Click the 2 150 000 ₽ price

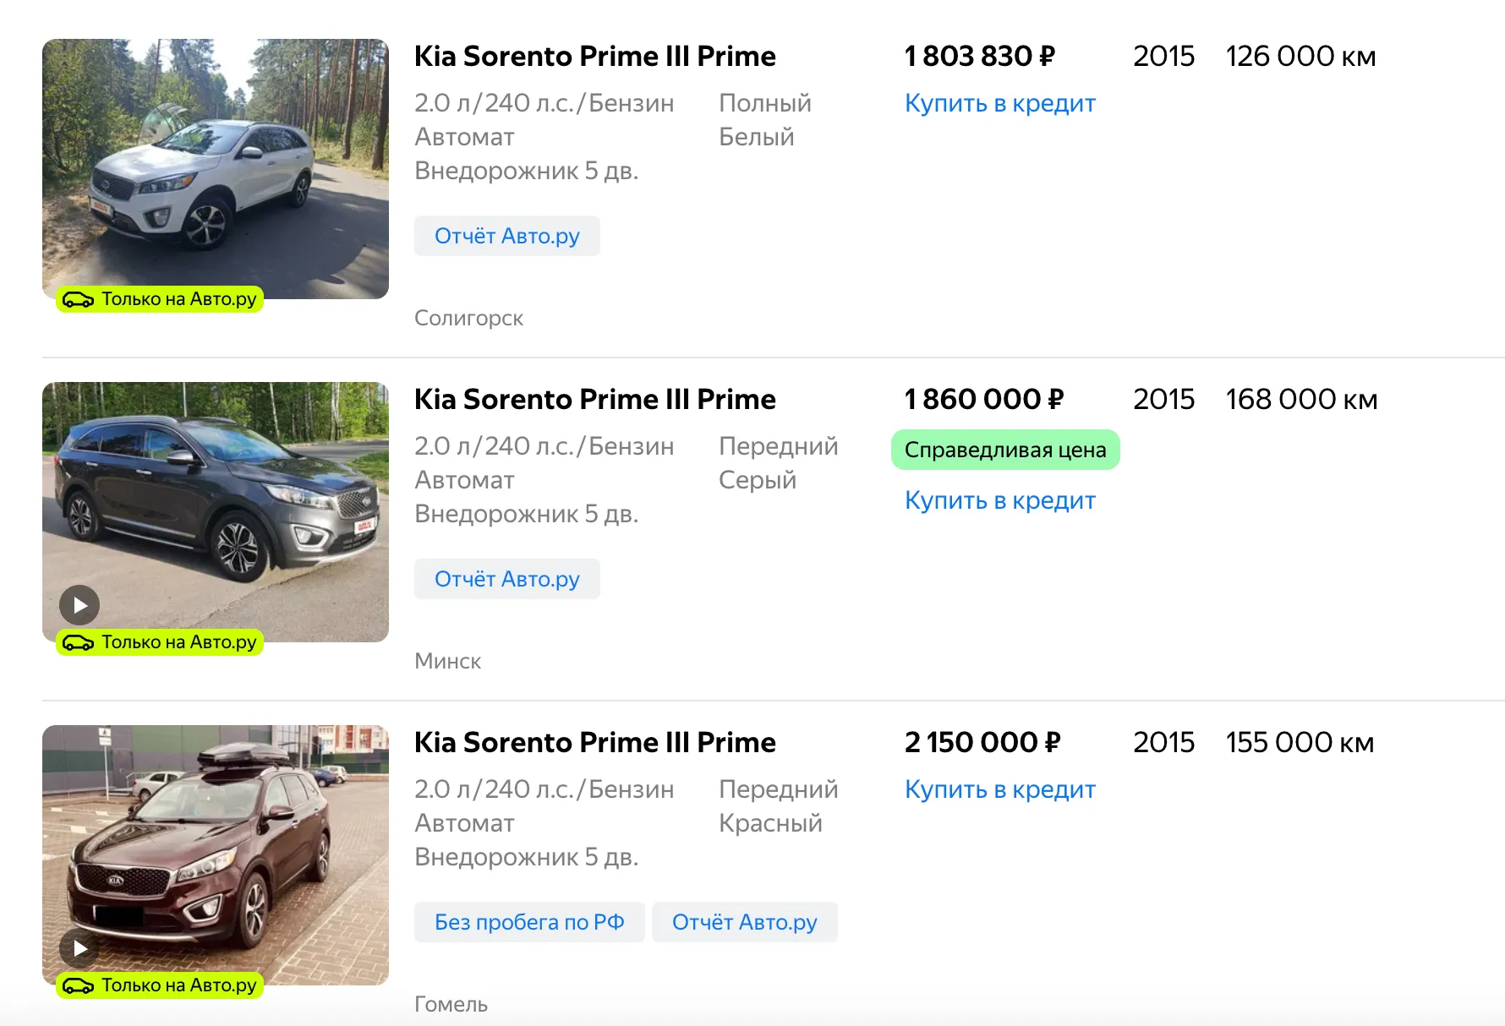click(x=982, y=742)
